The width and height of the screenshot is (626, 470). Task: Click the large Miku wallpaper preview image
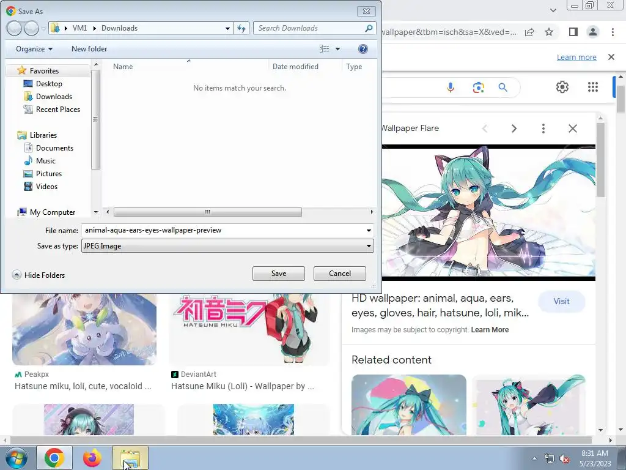488,212
